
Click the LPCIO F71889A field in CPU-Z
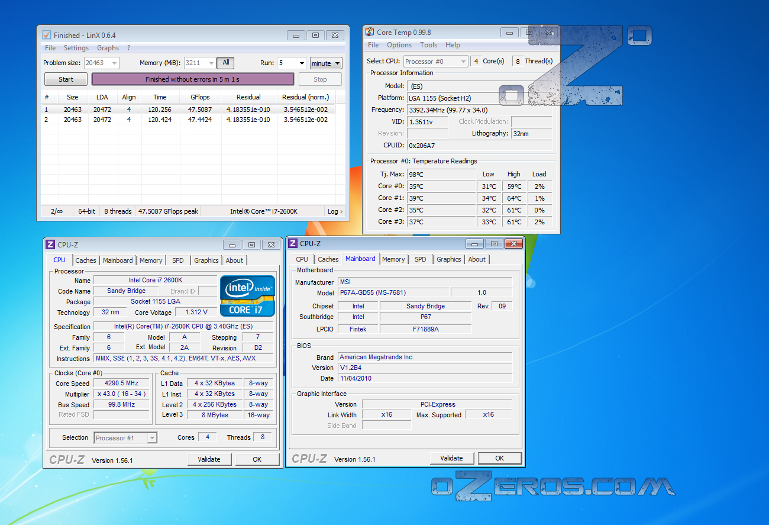425,329
